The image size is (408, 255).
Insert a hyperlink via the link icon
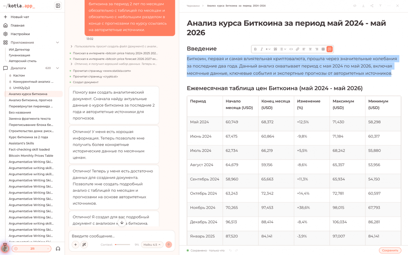[x=297, y=49]
